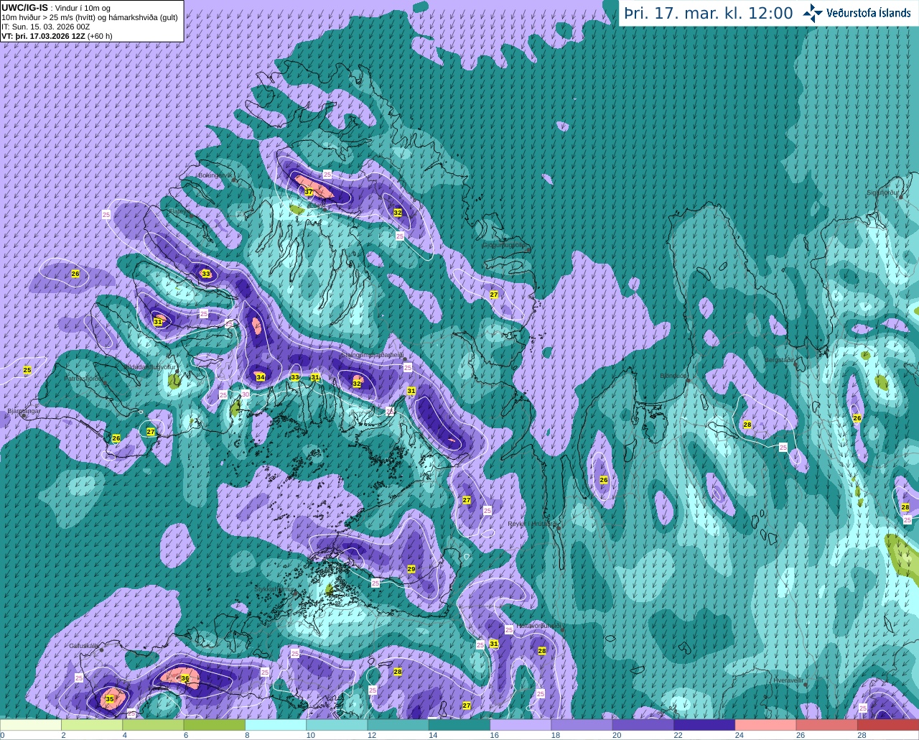Select the 26–28 m/s coral legend swatch

tap(827, 725)
